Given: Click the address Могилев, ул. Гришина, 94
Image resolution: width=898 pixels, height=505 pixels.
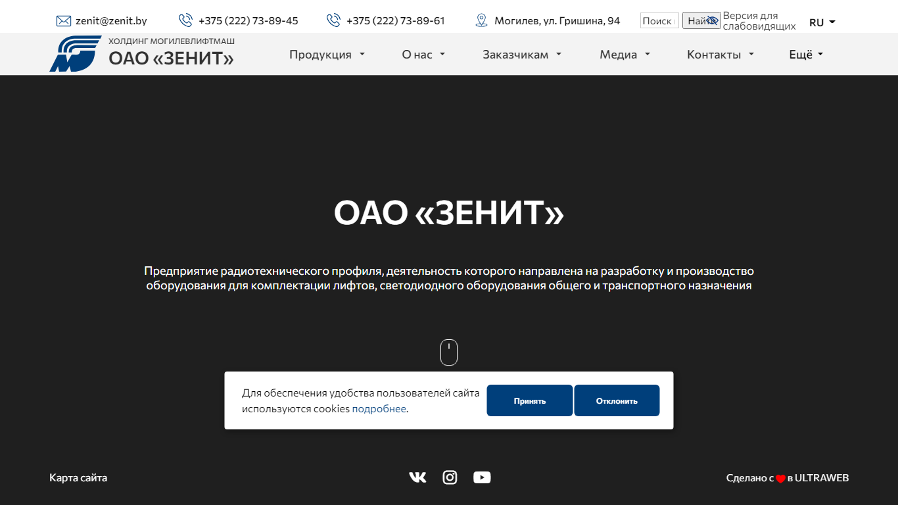Looking at the screenshot, I should click(x=557, y=20).
